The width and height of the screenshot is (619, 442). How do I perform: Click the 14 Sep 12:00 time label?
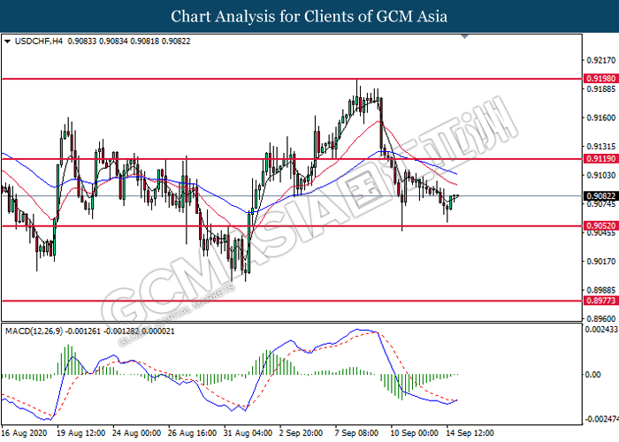coord(470,433)
